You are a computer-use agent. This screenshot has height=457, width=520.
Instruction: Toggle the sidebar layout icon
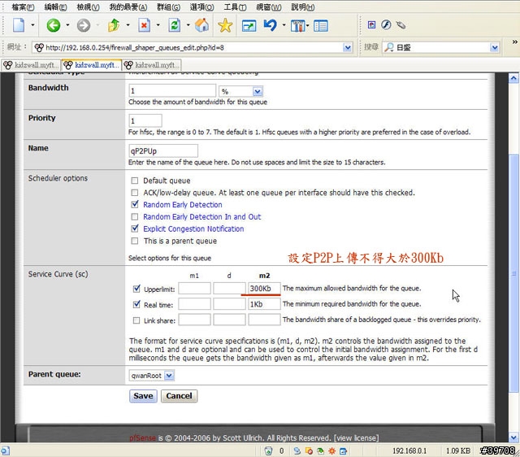pos(321,25)
